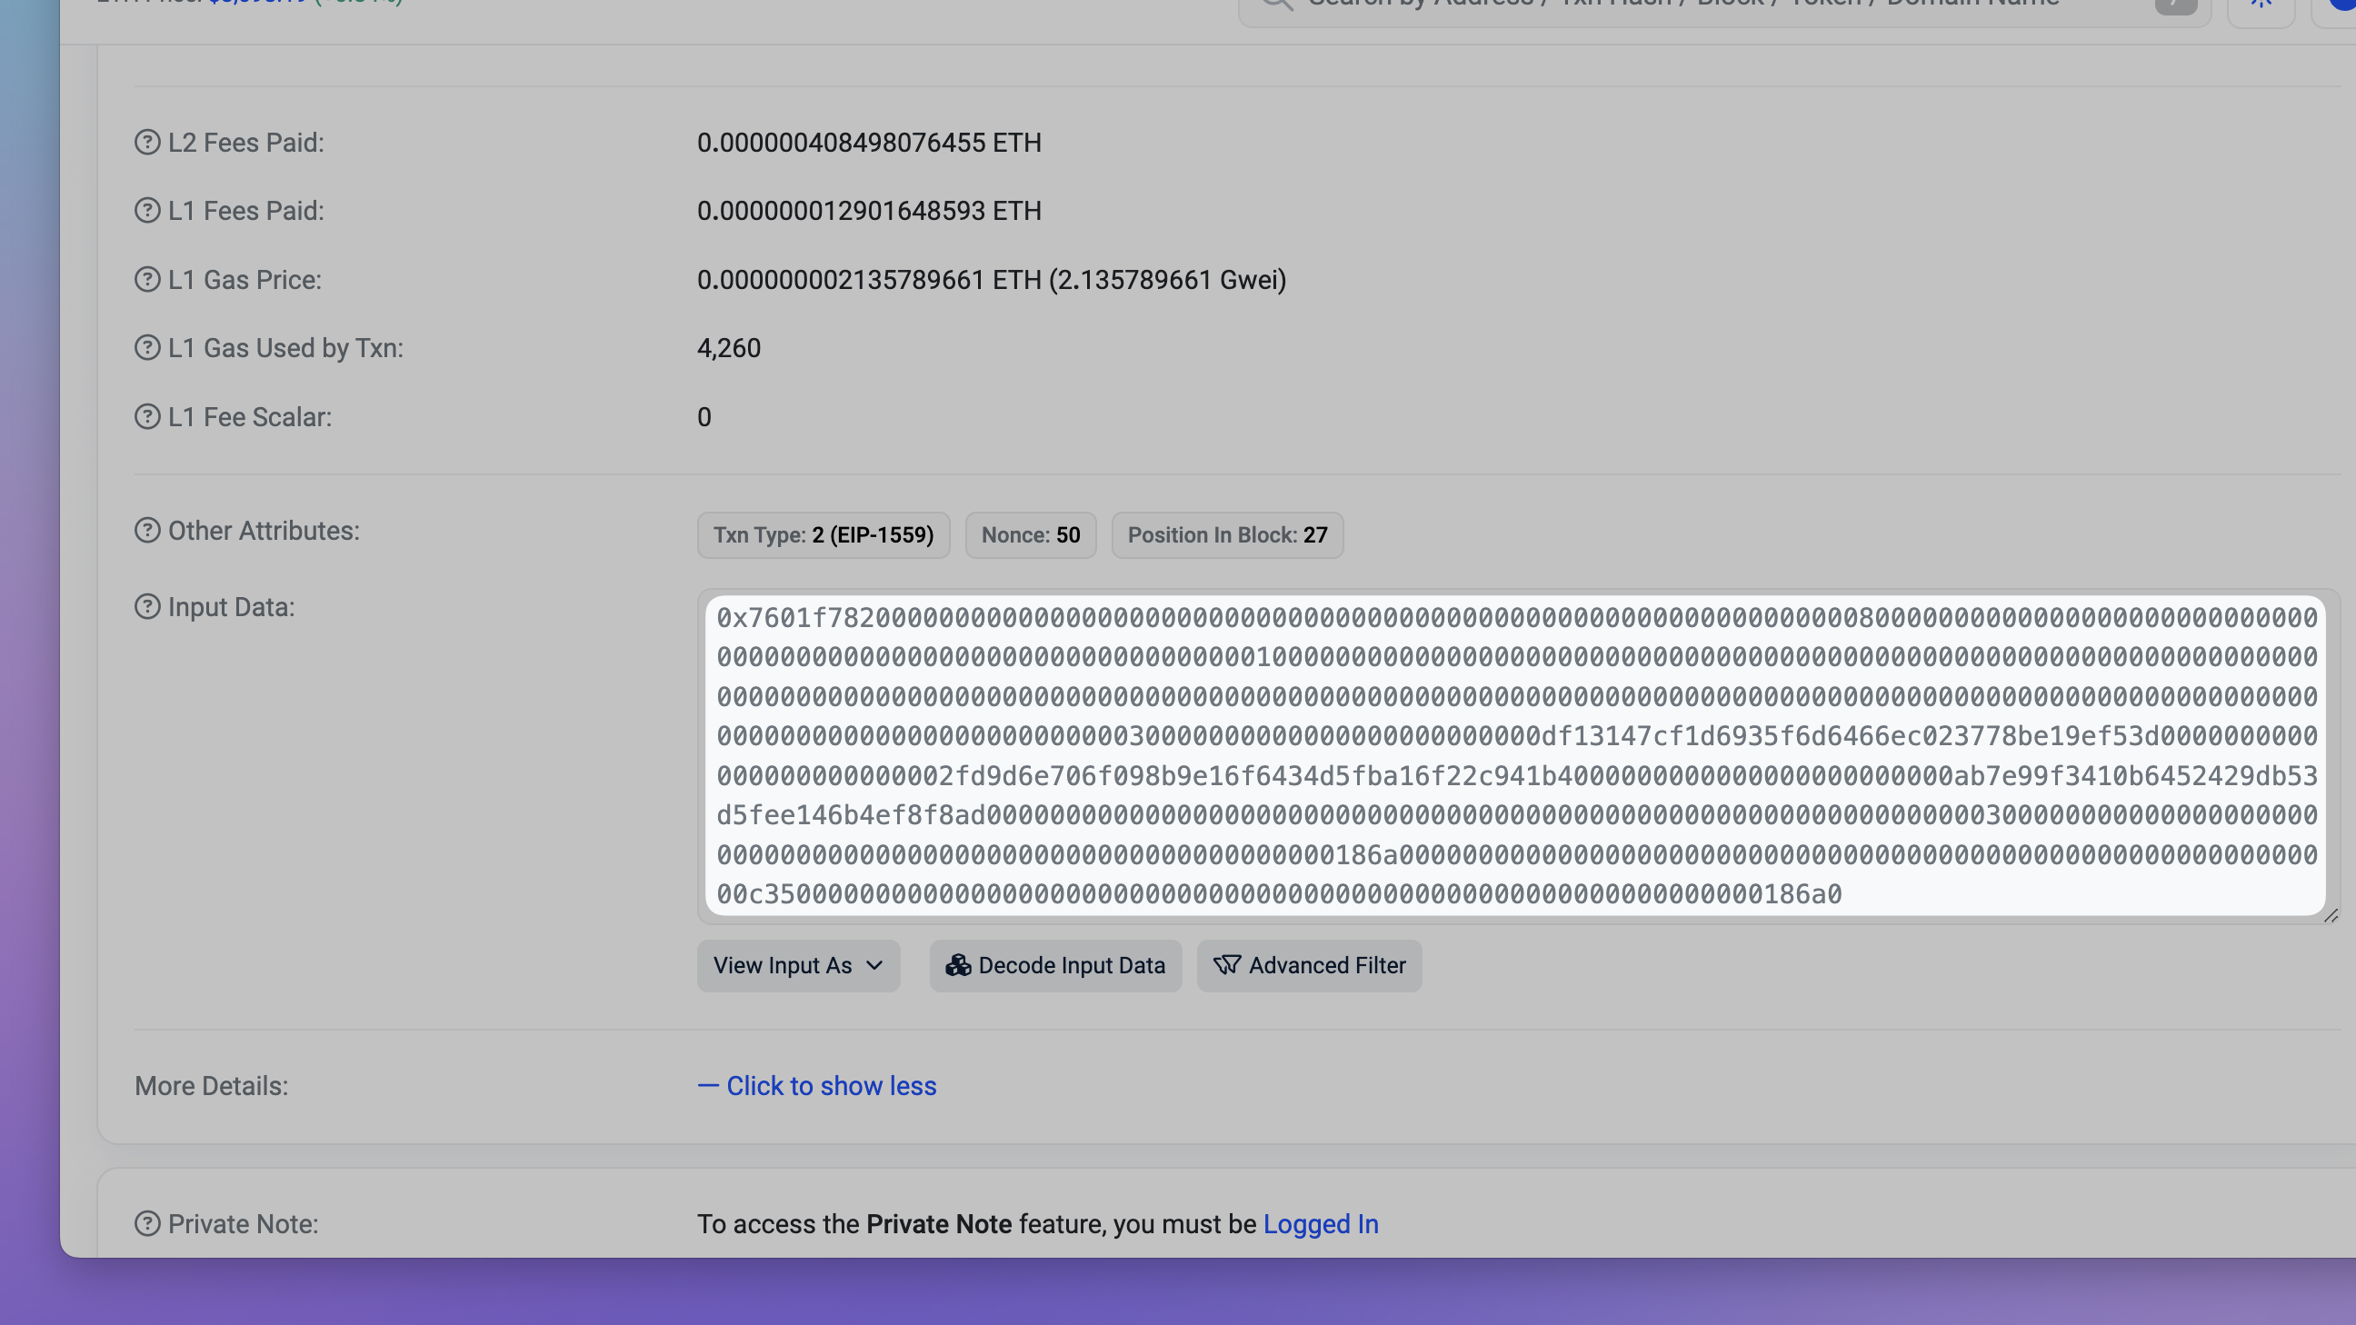Click the L1 Fee Scalar help icon
Viewport: 2356px width, 1325px height.
click(x=147, y=417)
